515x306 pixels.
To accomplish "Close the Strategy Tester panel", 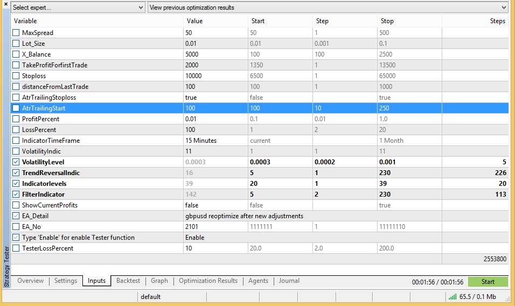I will coord(6,4).
